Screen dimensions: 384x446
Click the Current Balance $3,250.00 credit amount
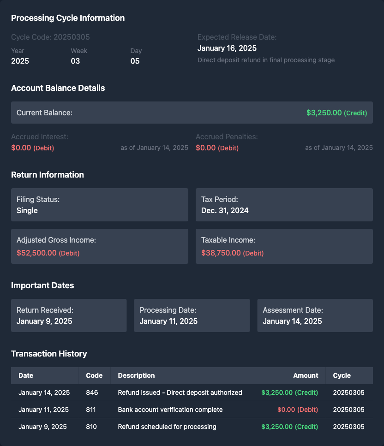[336, 113]
